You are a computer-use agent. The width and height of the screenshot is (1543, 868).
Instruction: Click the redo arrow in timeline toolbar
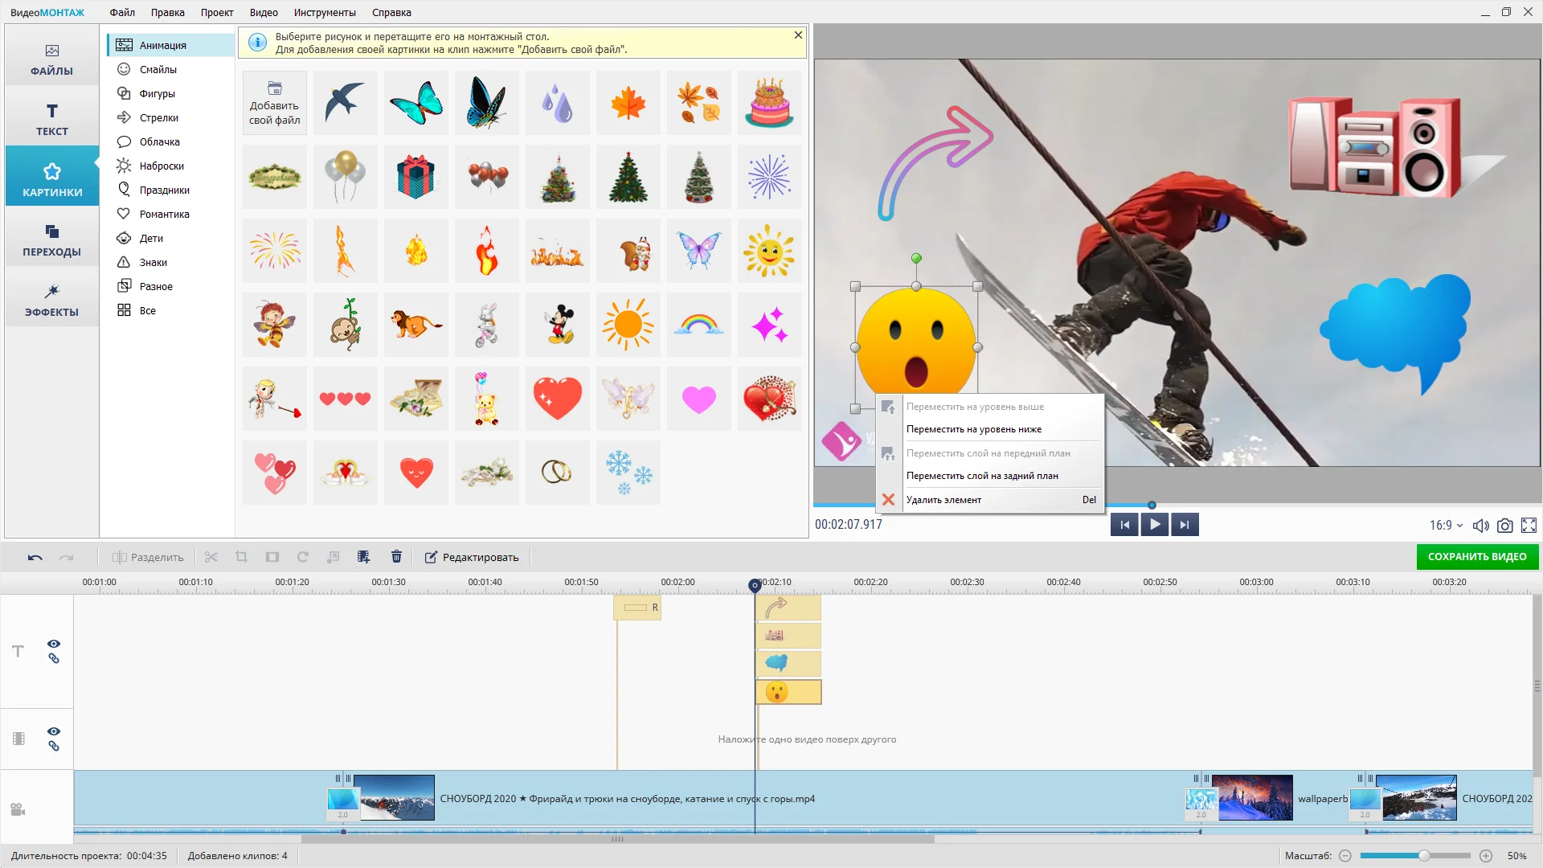(x=67, y=557)
